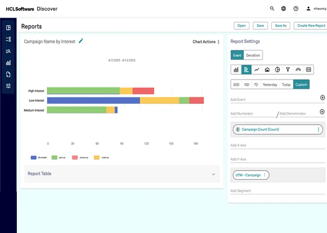This screenshot has height=233, width=327.
Task: Switch to funnel chart icon
Action: coord(288,69)
